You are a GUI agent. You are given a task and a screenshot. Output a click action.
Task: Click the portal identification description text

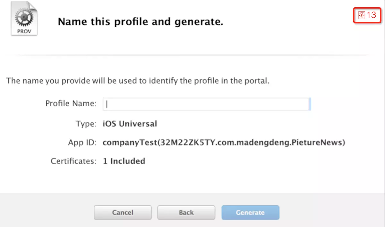pos(138,81)
